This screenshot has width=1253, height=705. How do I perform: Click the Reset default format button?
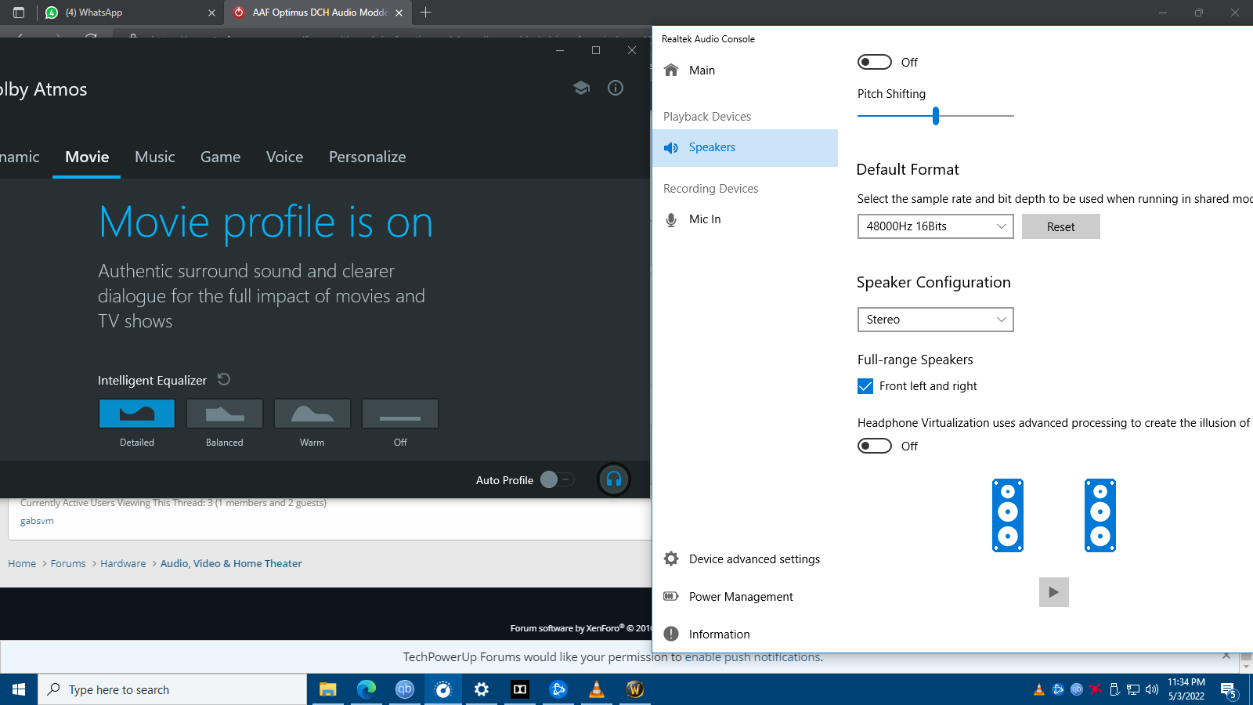pyautogui.click(x=1061, y=226)
